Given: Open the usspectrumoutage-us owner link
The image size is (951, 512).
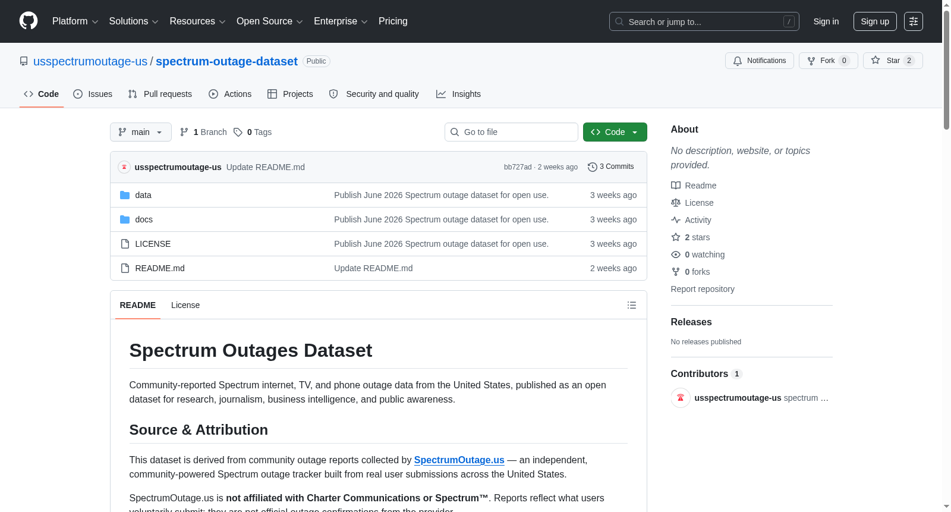Looking at the screenshot, I should [90, 61].
